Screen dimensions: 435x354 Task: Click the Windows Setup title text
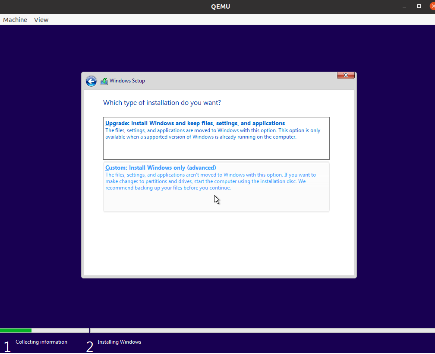[x=127, y=81]
